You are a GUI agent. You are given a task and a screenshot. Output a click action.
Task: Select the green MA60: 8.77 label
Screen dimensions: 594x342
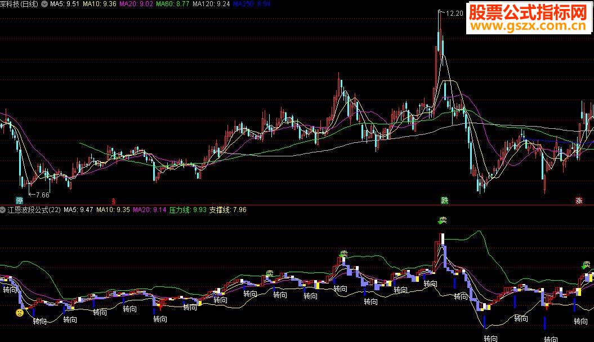click(173, 4)
